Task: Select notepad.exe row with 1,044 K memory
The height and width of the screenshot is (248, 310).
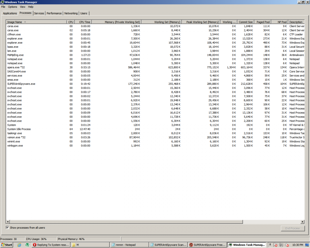Action: 155,59
